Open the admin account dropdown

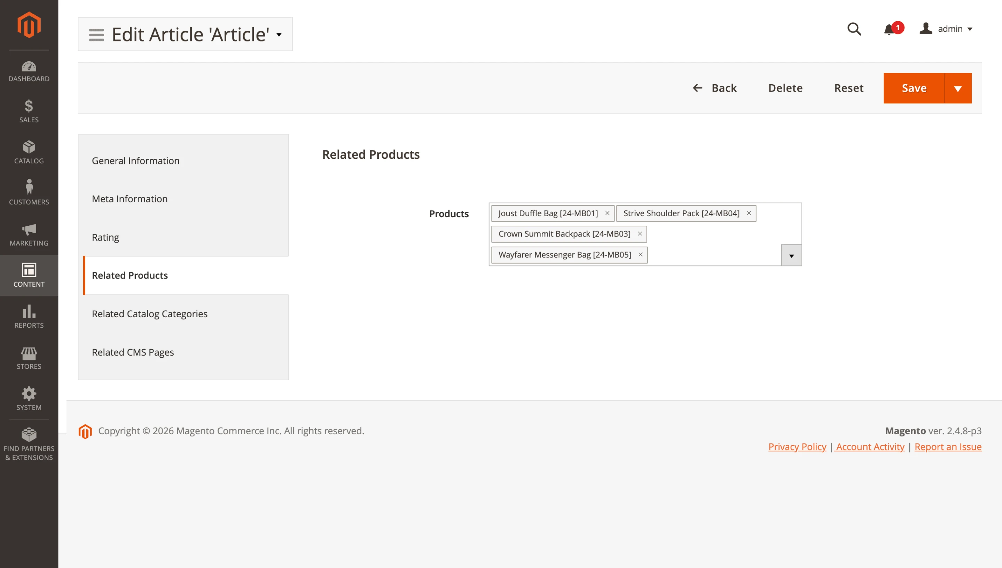946,29
